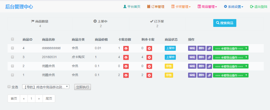Click the 后台管理中心 title link
This screenshot has width=270, height=110.
19,7
